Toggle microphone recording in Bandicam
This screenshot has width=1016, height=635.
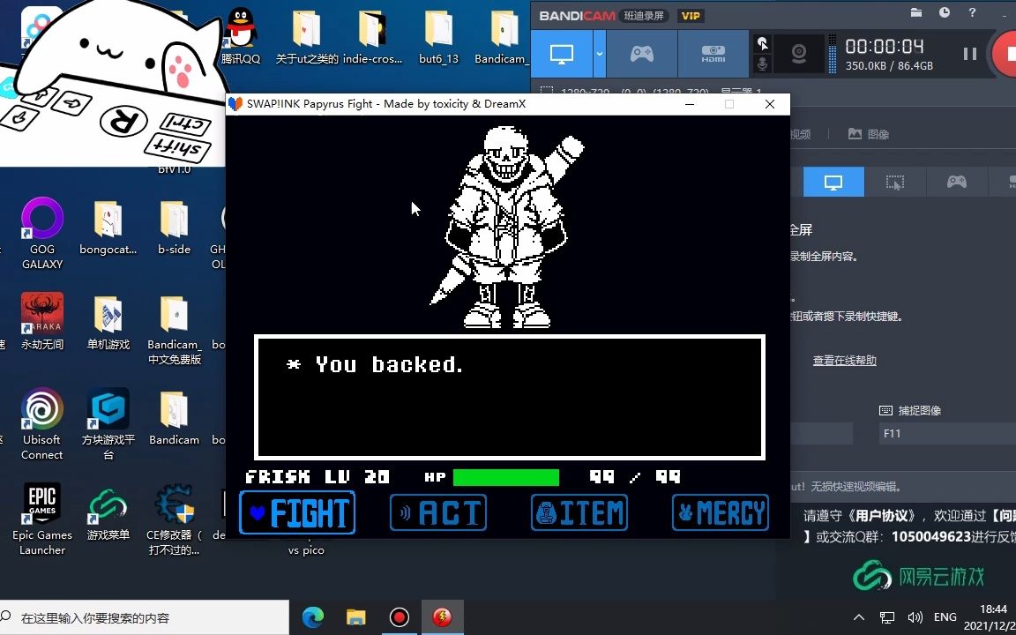pyautogui.click(x=763, y=63)
